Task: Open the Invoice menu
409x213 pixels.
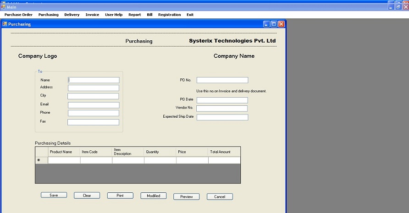Action: pos(92,15)
